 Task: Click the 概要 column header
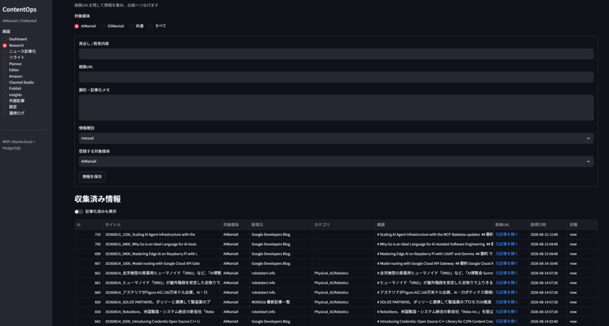pyautogui.click(x=434, y=225)
